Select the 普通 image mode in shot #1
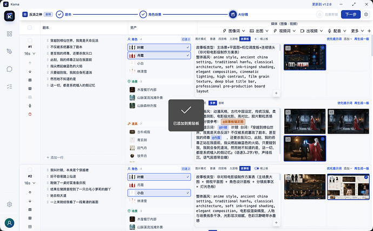The width and height of the screenshot is (373, 231). pyautogui.click(x=212, y=39)
